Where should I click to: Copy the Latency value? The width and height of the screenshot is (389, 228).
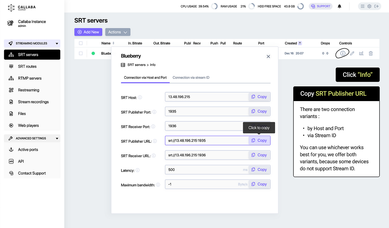[x=259, y=170]
